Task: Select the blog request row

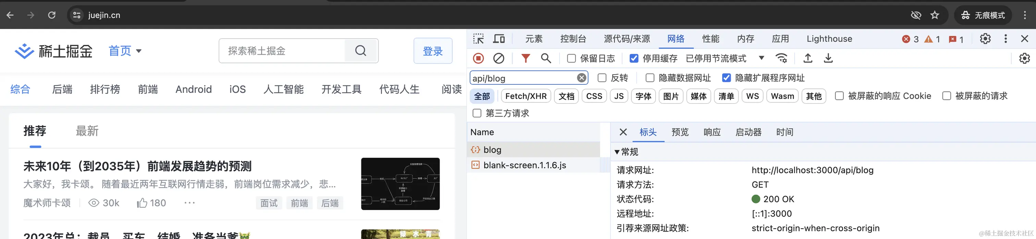Action: [x=533, y=150]
